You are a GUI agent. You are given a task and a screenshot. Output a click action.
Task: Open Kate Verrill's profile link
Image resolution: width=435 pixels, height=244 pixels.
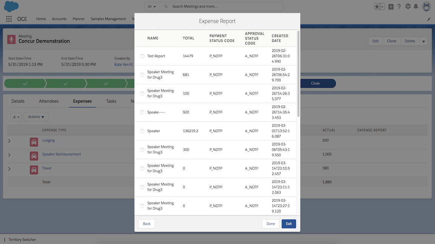click(x=123, y=64)
